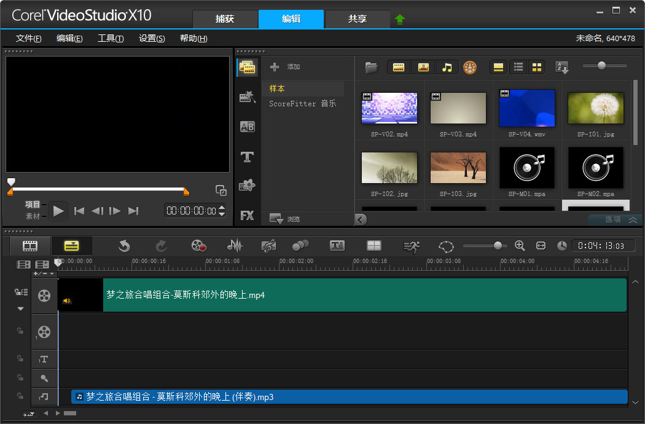
Task: Select the SP-I01.jpg dandelion thumbnail
Action: [x=596, y=108]
